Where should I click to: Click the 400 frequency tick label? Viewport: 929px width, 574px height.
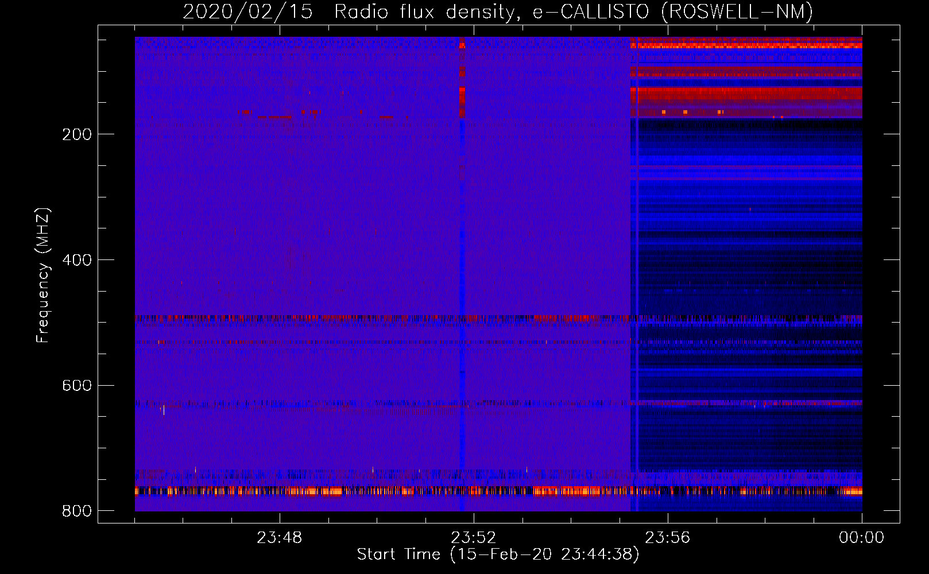(77, 260)
